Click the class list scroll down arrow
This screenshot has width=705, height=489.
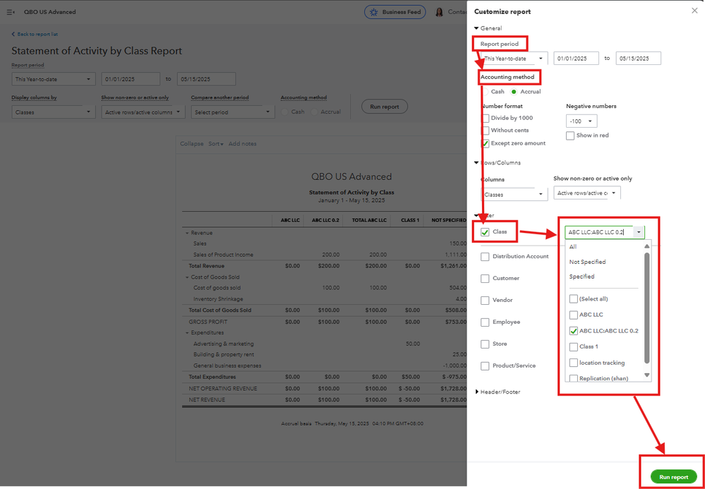647,375
